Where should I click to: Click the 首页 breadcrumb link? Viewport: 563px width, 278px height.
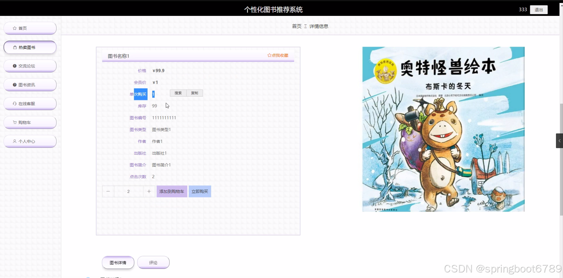tap(297, 26)
